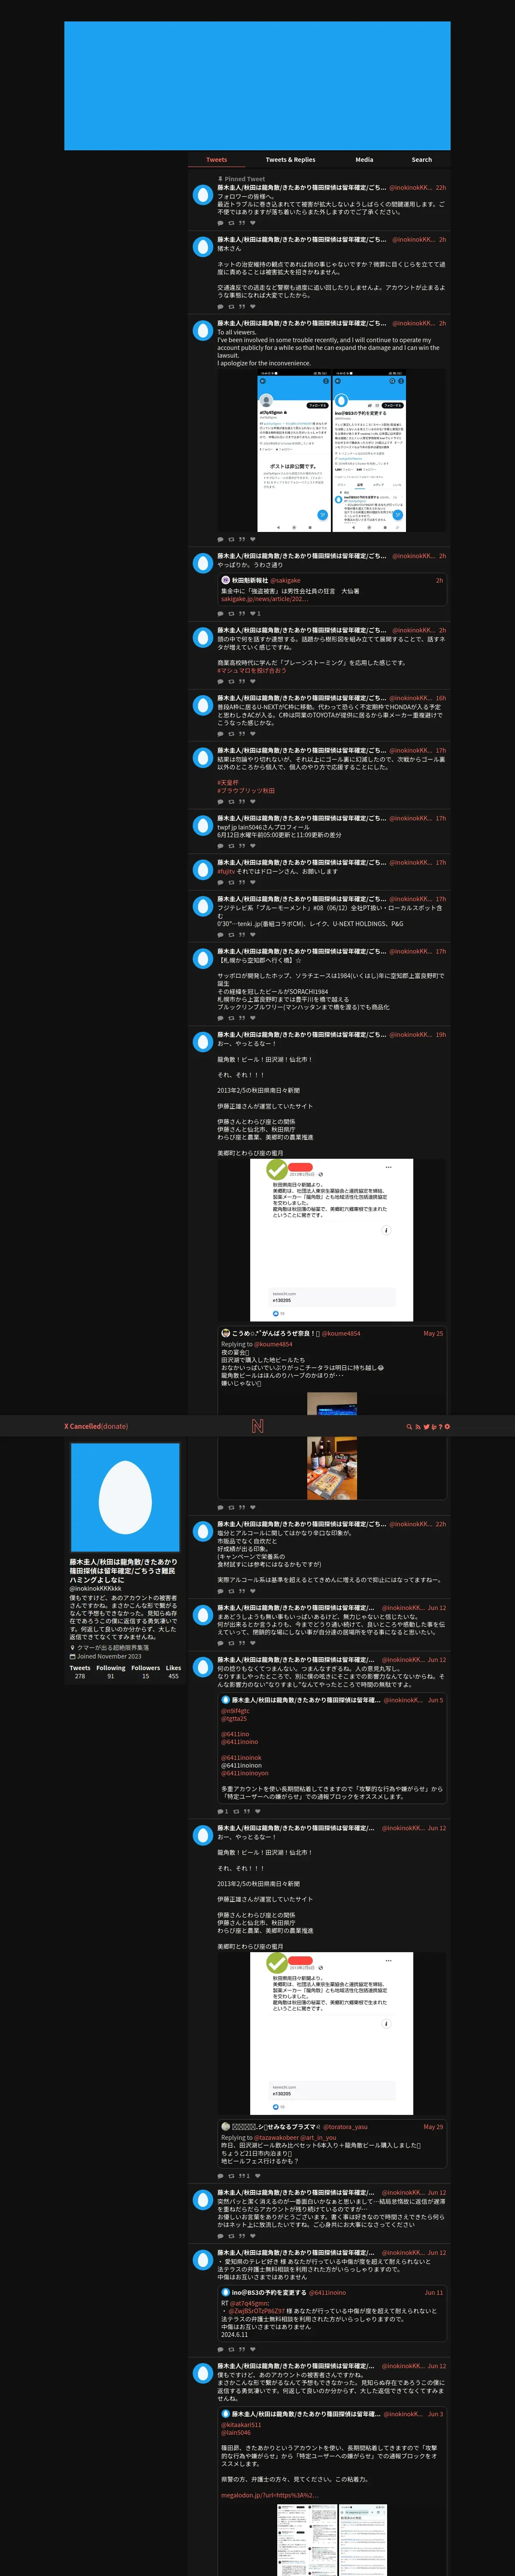Click the reply icon under the 猪木さん tweet
This screenshot has width=515, height=2576.
[221, 307]
